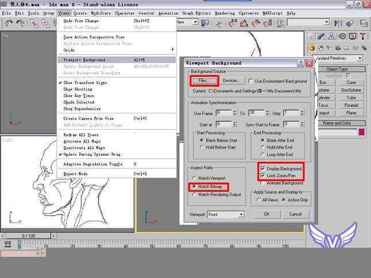Viewport: 371px width, 278px height.
Task: Toggle the Angle Snap icon
Action: pyautogui.click(x=244, y=23)
